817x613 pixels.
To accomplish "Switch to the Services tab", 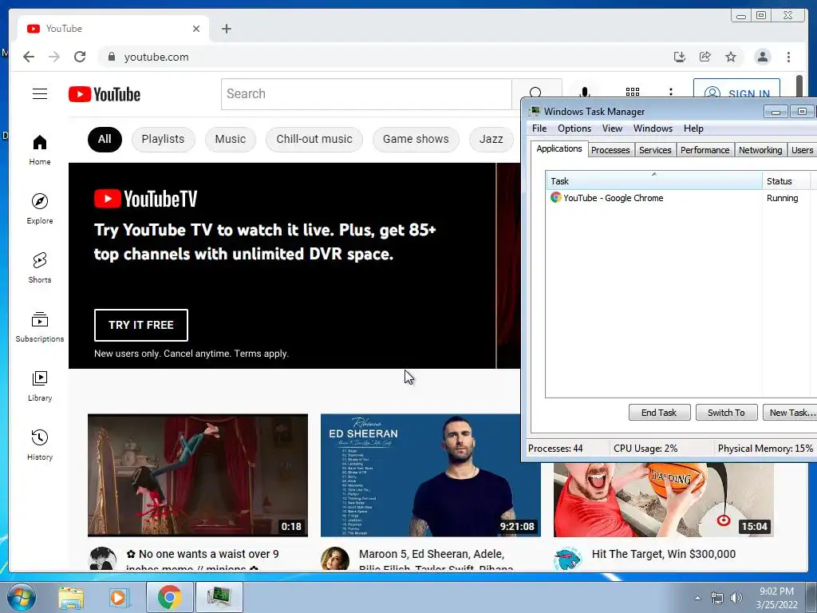I will [x=655, y=150].
